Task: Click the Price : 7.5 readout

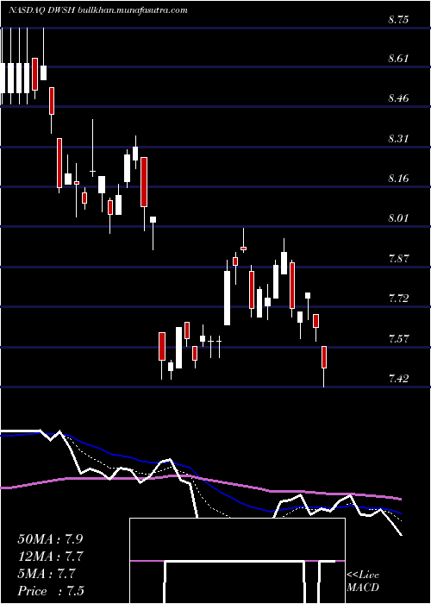Action: click(50, 591)
